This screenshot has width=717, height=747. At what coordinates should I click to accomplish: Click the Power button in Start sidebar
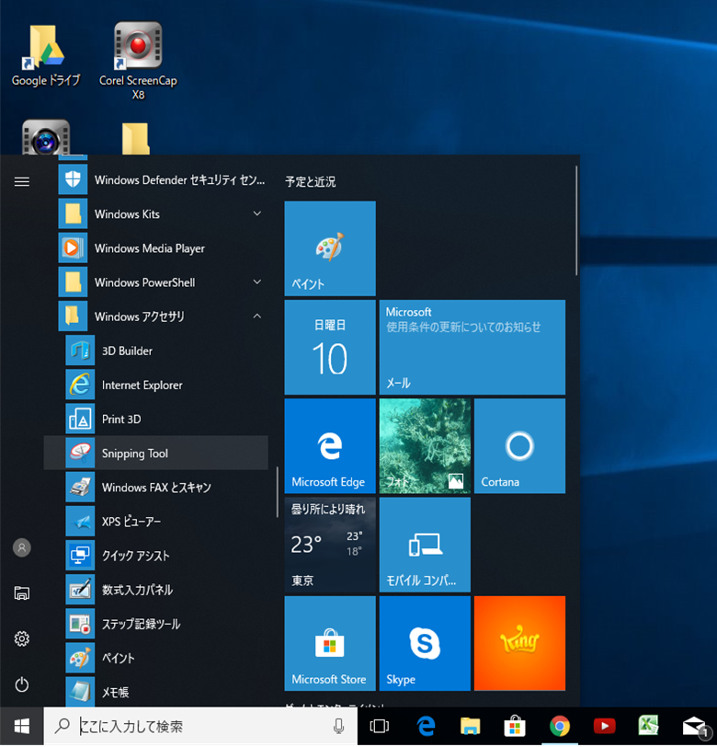tap(22, 684)
